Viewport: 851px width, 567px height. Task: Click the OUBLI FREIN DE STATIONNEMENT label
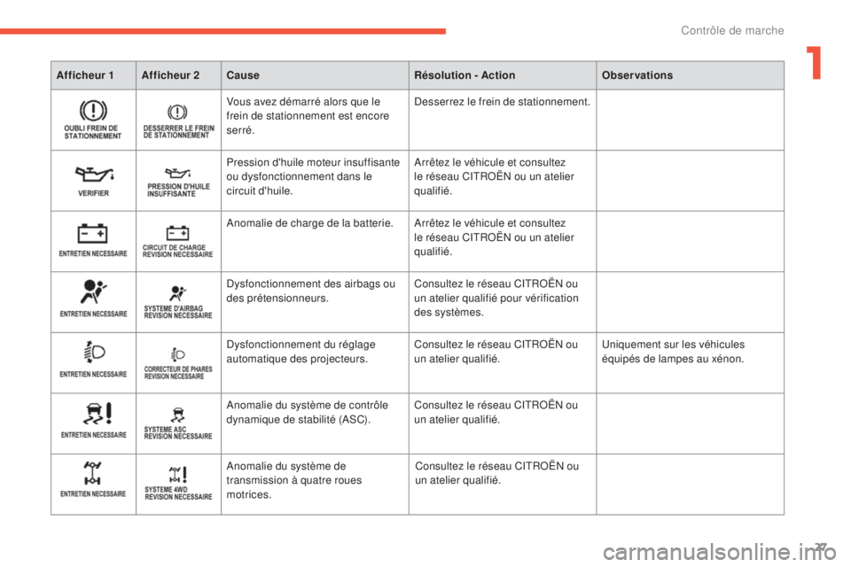pyautogui.click(x=93, y=132)
